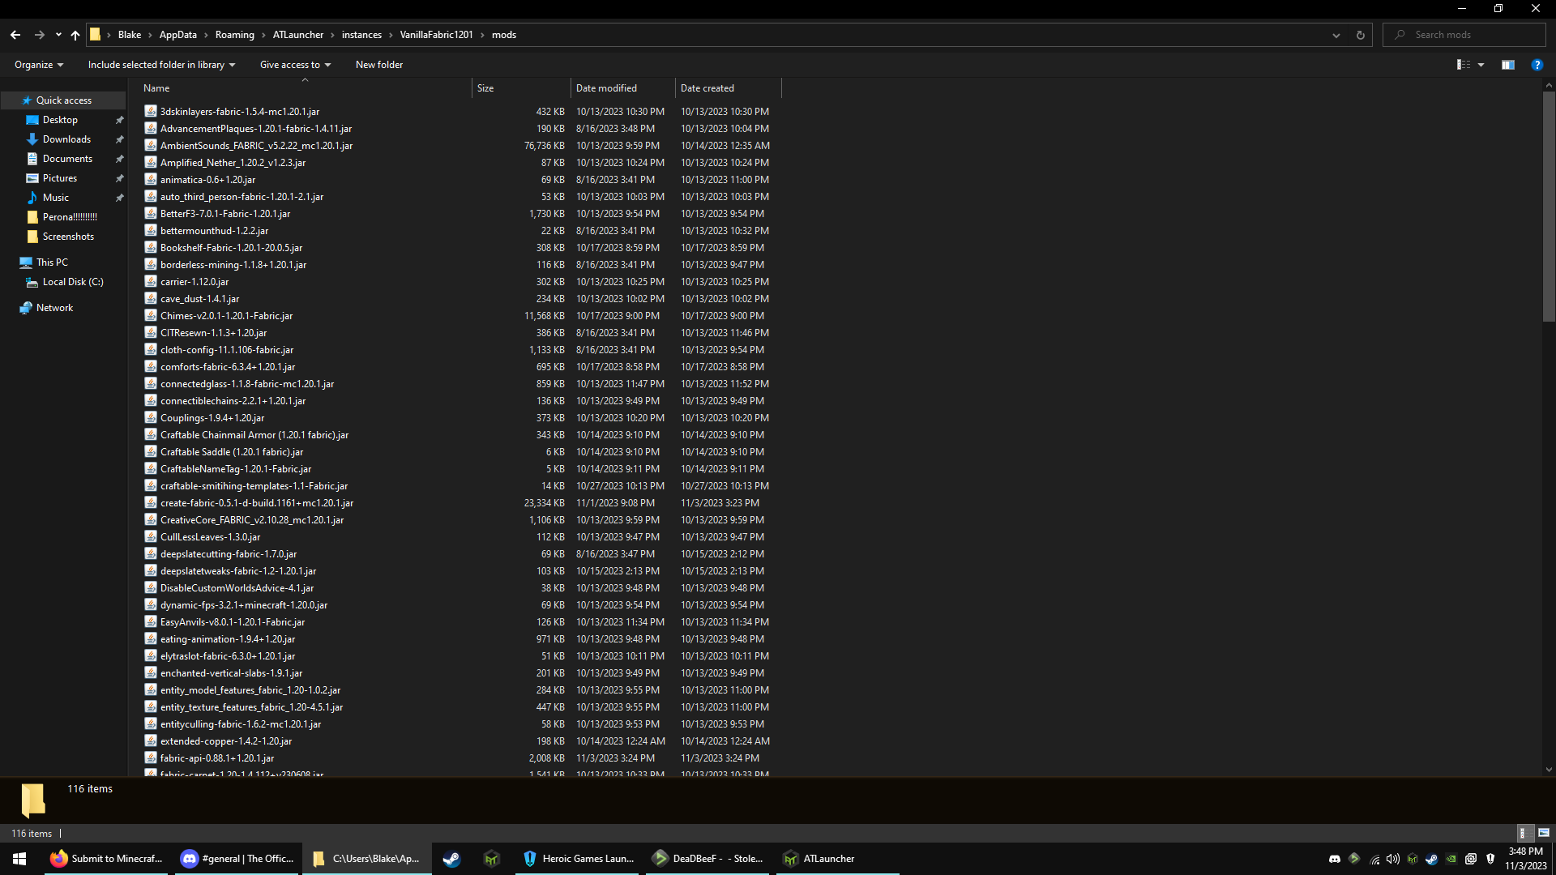Open Firefox Submit to Minecraft taskbar item
This screenshot has width=1556, height=875.
point(106,859)
